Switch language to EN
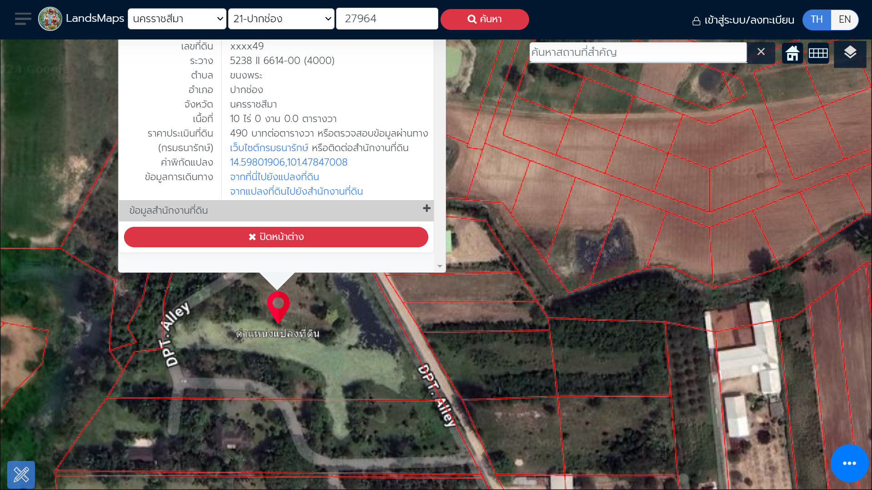Screen dimensions: 872x490 [x=845, y=20]
